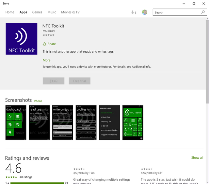Maximize the Store window

coord(194,4)
